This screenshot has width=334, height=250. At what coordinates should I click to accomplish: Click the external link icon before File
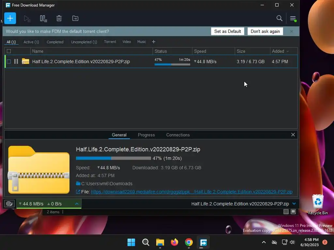point(78,192)
